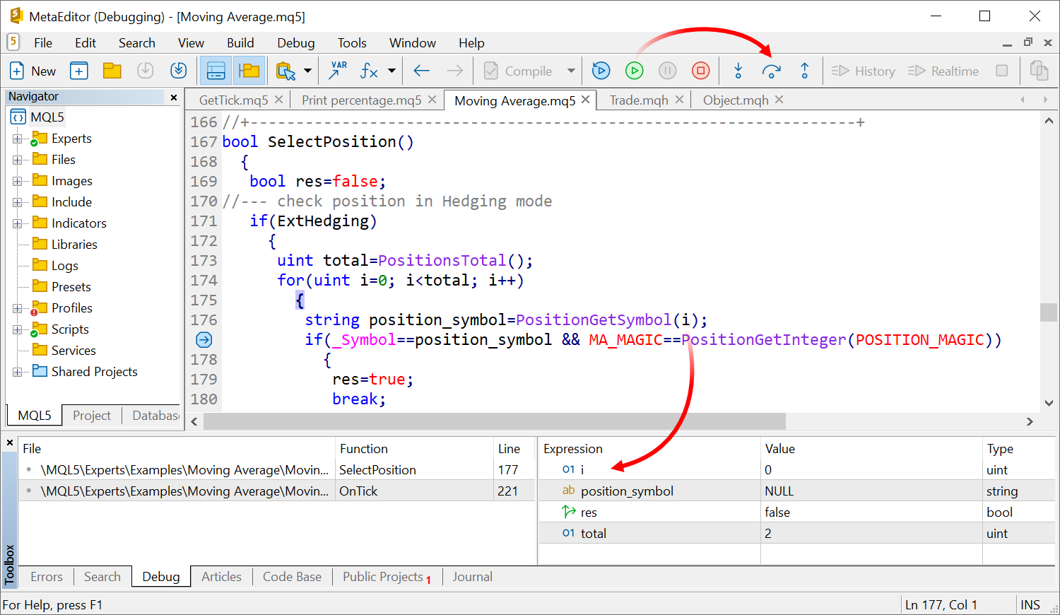Close the Navigator panel
This screenshot has width=1060, height=615.
tap(174, 97)
